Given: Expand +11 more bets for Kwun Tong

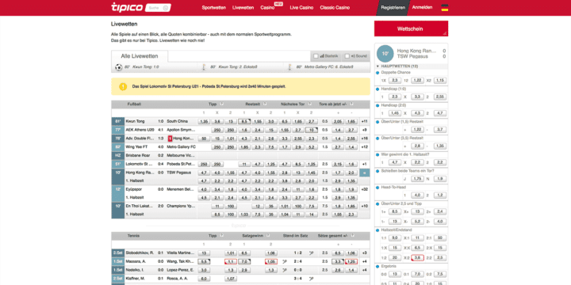Looking at the screenshot, I should (x=364, y=121).
